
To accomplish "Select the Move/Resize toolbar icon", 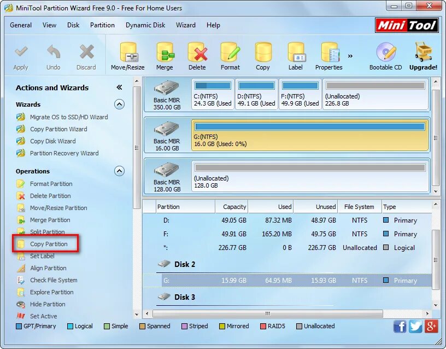I will pyautogui.click(x=128, y=52).
